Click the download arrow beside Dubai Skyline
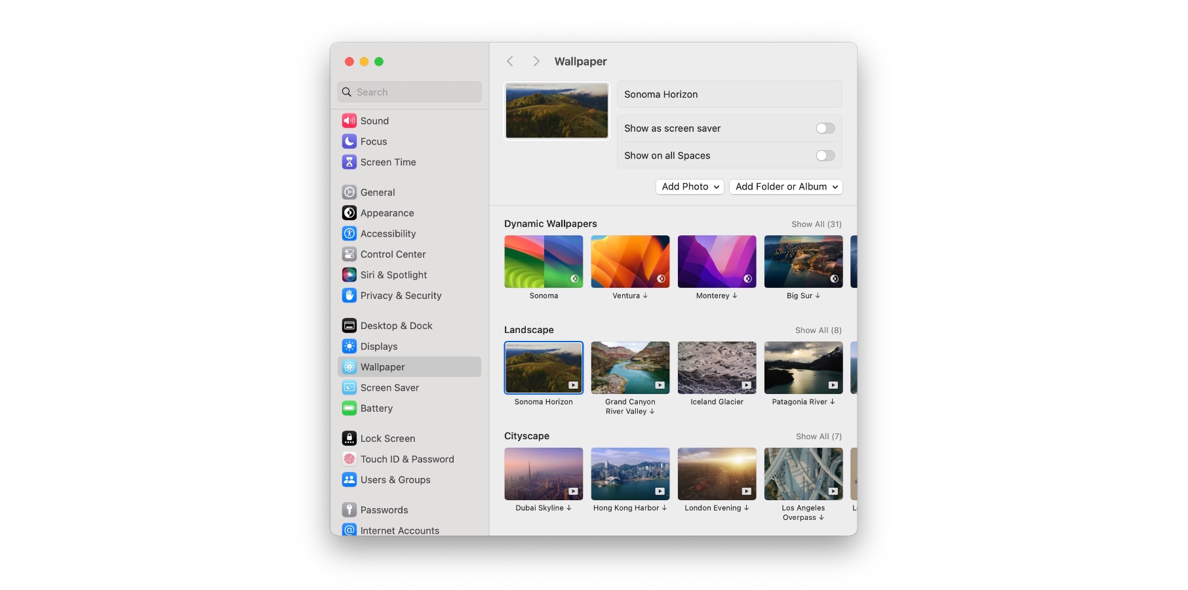Screen dimensions: 1188x590 tap(569, 508)
